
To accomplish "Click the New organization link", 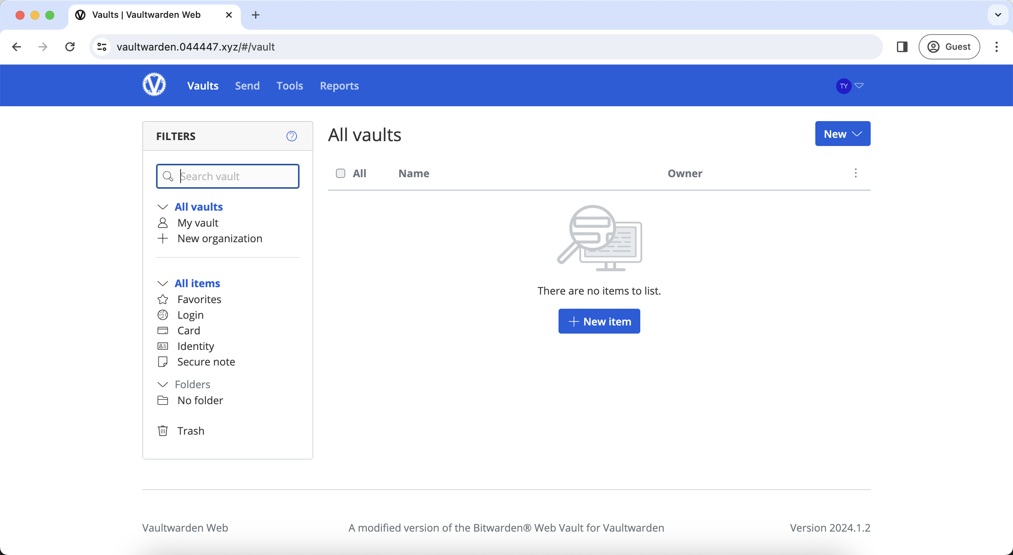I will point(219,238).
